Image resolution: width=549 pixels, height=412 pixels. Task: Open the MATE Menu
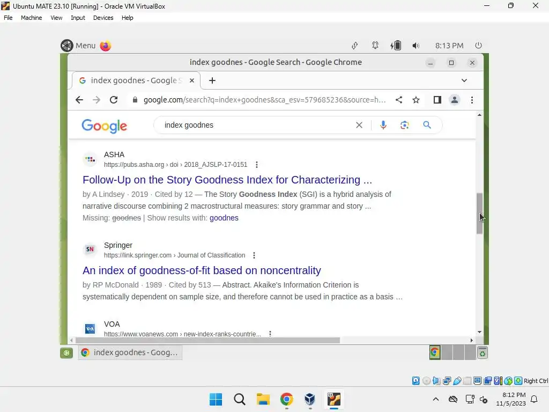click(78, 46)
